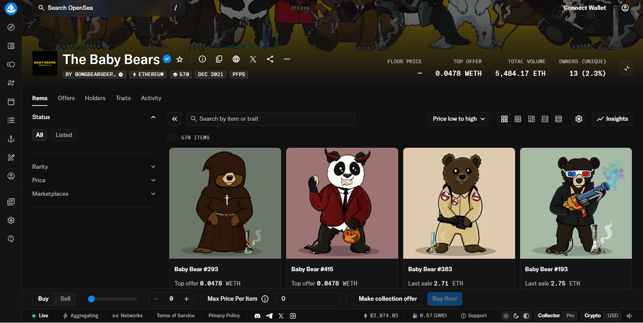Open the collection website globe icon
Viewport: 643px width, 323px height.
236,59
